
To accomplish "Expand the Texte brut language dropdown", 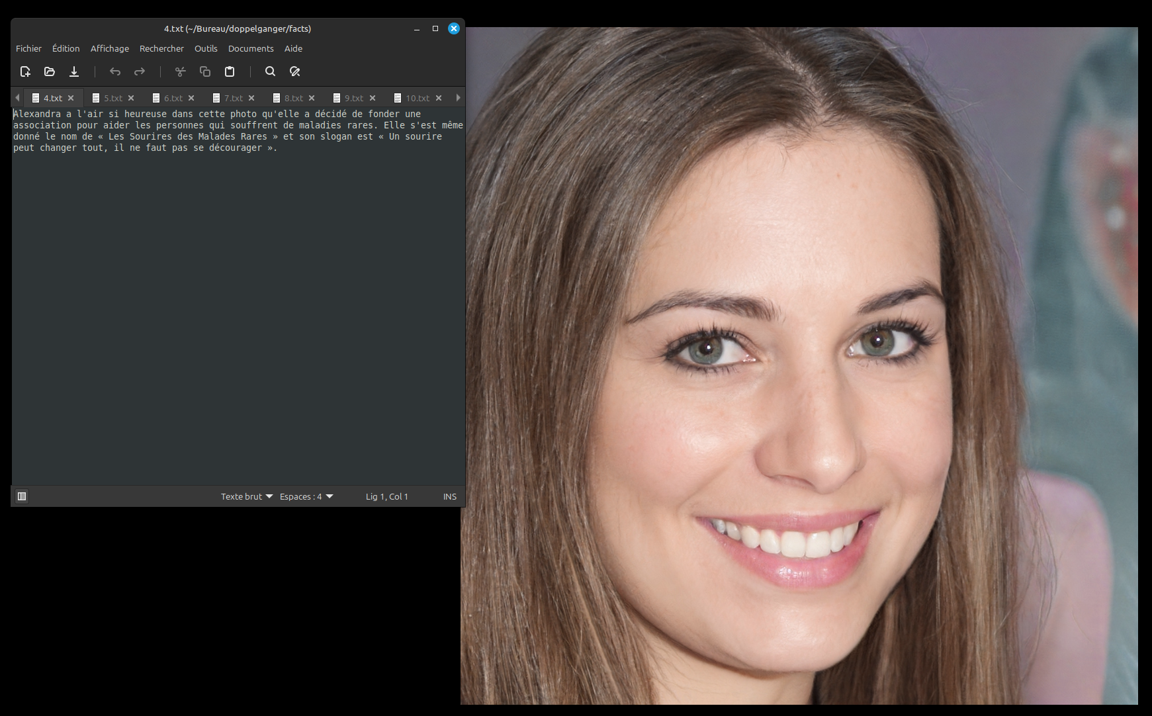I will click(246, 496).
